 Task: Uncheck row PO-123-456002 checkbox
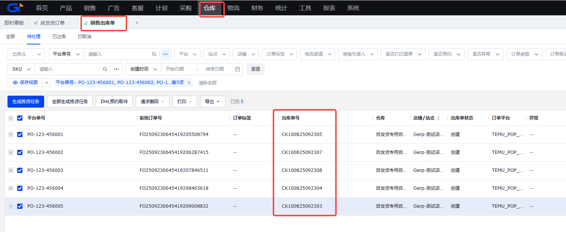click(20, 152)
